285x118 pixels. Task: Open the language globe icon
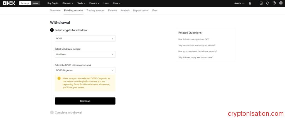281,3
